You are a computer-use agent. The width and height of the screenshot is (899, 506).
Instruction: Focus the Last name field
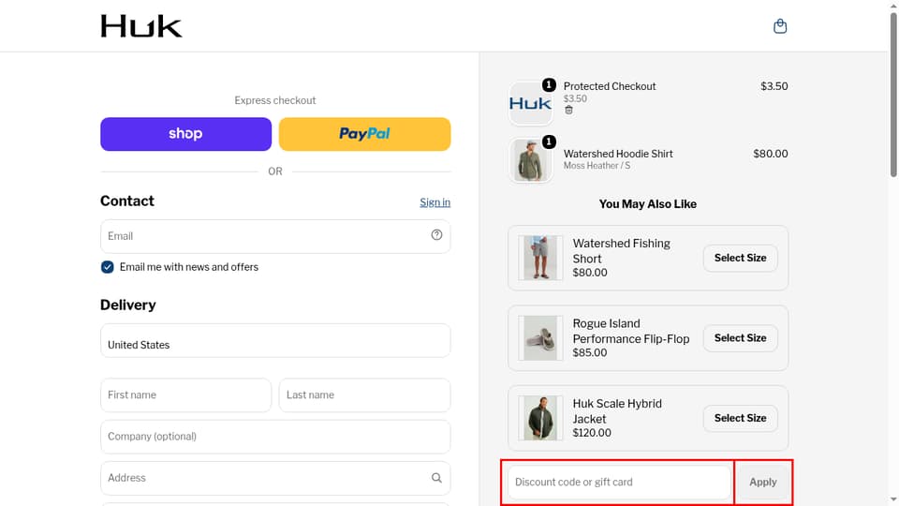(x=364, y=395)
